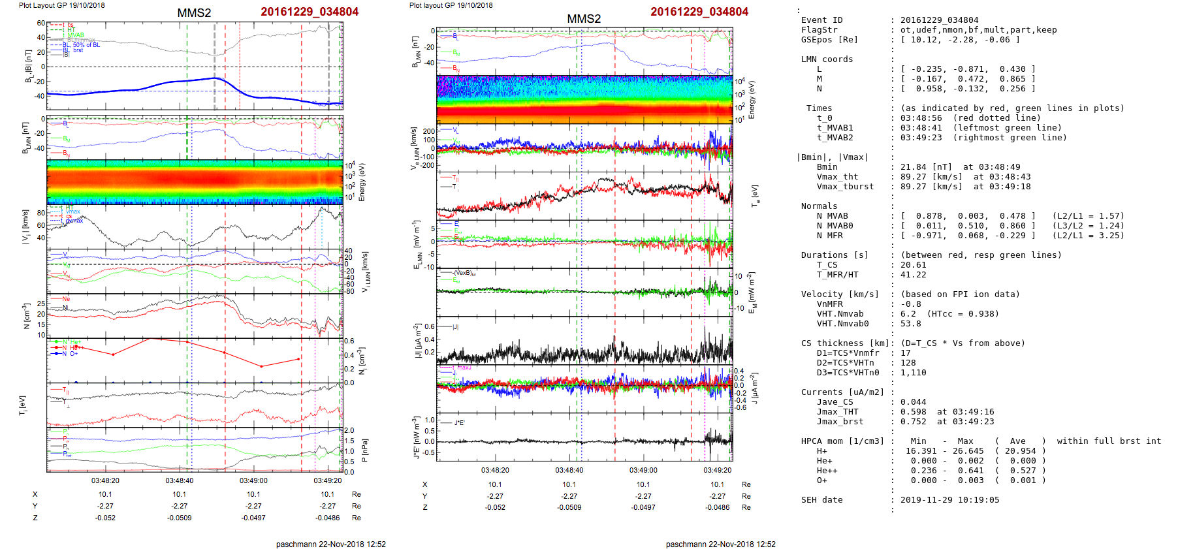The image size is (1178, 549).
Task: Click the MMS2 title above the left plot
Action: (x=194, y=13)
